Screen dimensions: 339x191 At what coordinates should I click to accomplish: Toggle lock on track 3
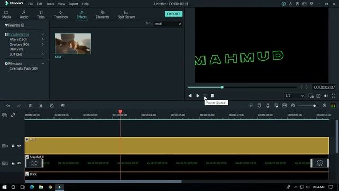point(13,146)
